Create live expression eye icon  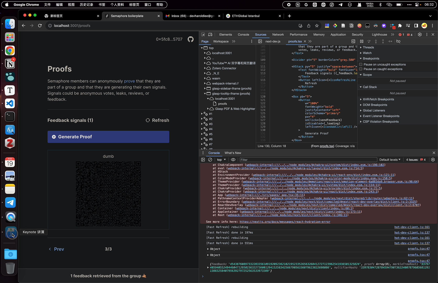click(x=233, y=160)
